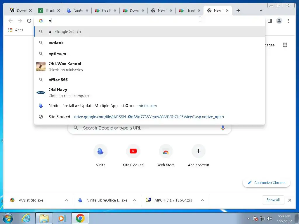The height and width of the screenshot is (224, 299).
Task: Choose the outlook suggestion
Action: [x=149, y=43]
